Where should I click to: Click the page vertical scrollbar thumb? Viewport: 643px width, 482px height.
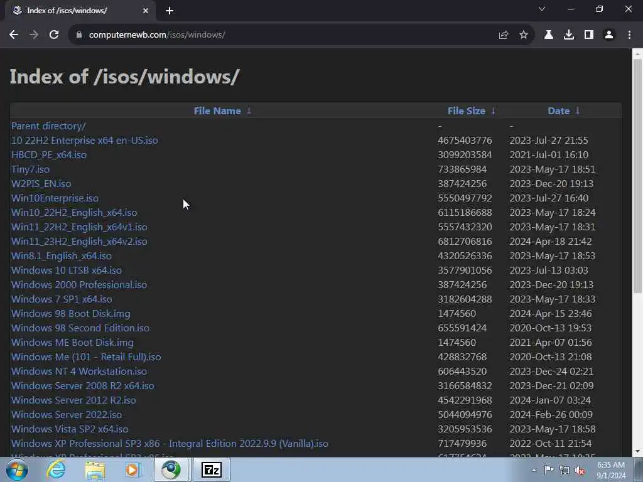637,176
